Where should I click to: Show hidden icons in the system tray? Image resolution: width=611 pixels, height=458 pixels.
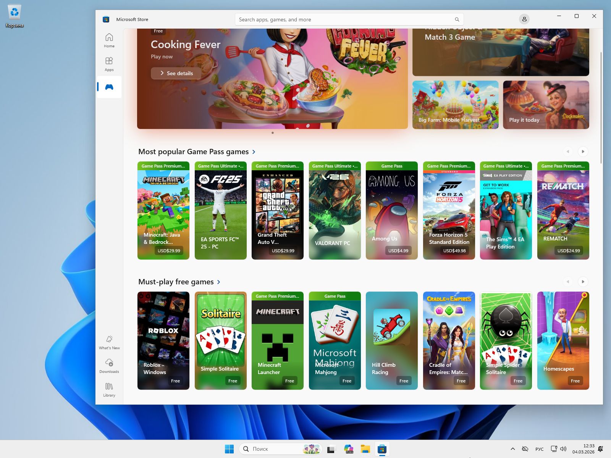(513, 449)
